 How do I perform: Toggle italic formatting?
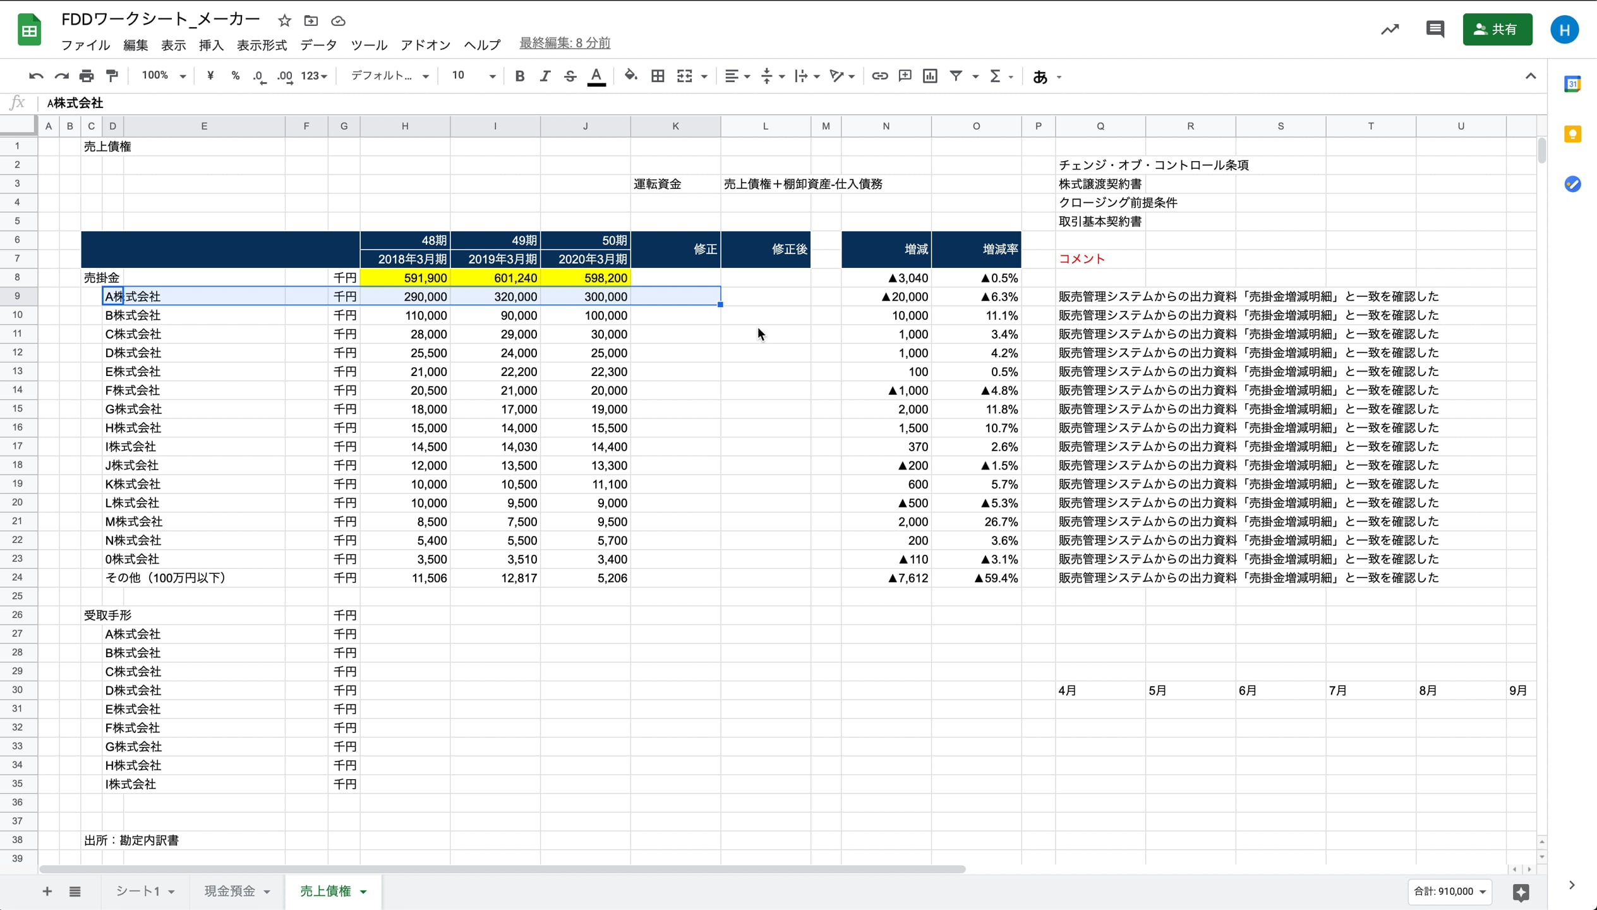[x=545, y=75]
